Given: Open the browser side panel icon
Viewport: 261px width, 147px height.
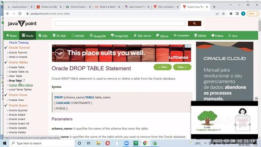Looking at the screenshot, I should pos(237,13).
